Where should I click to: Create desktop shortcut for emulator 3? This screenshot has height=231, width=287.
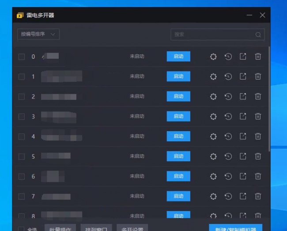[x=243, y=116]
